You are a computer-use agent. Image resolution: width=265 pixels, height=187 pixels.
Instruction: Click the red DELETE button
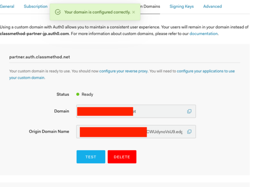click(122, 157)
